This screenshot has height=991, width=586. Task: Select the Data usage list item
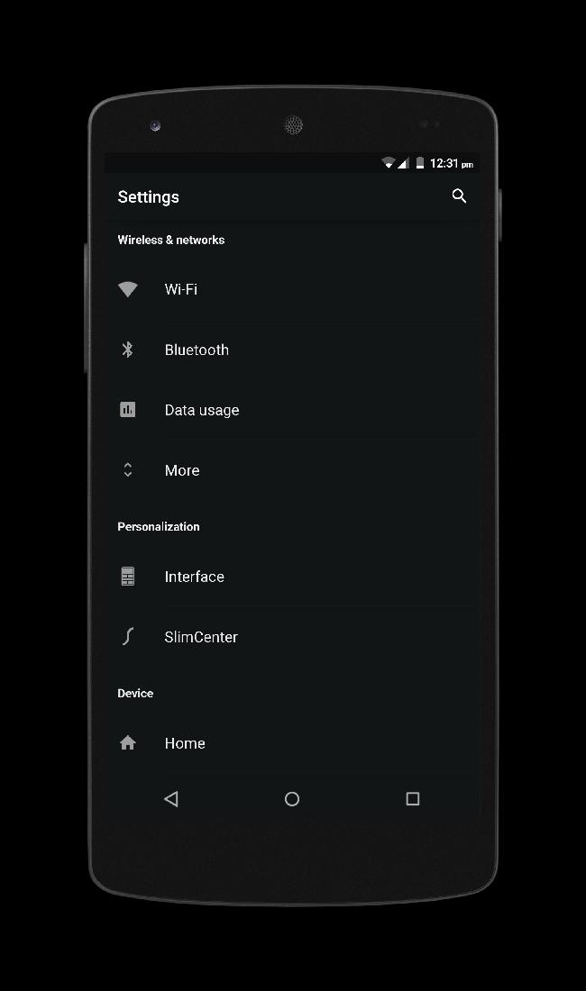[x=270, y=409]
